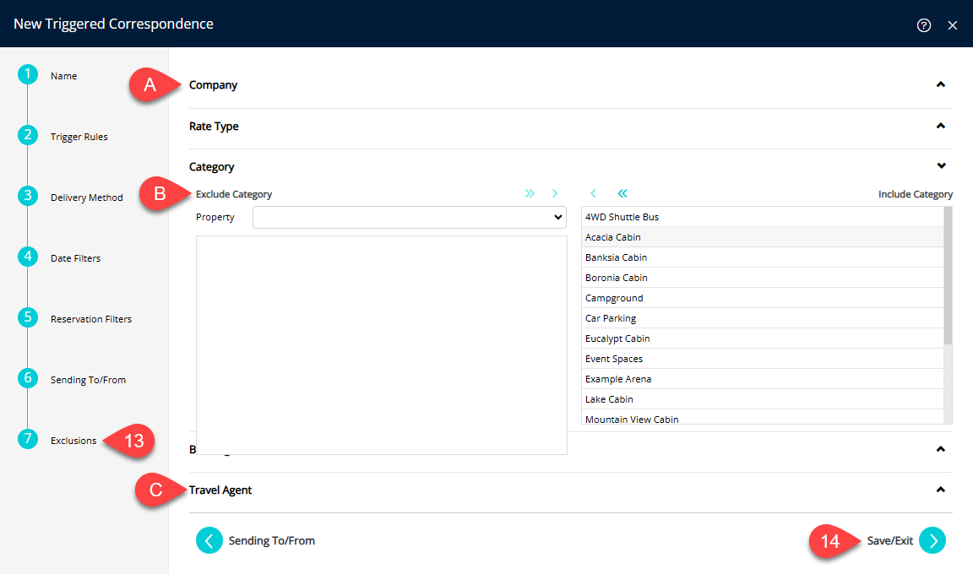Select Acacia Cabin in Include Category
Screen dimensions: 973x574
[762, 237]
